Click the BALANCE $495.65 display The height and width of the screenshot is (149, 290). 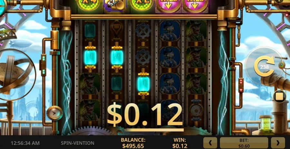(133, 143)
